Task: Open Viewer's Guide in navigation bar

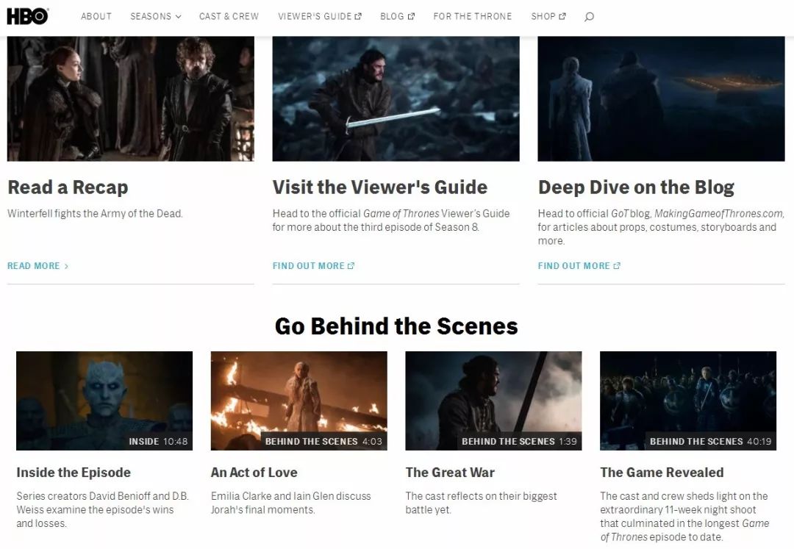Action: [x=315, y=16]
